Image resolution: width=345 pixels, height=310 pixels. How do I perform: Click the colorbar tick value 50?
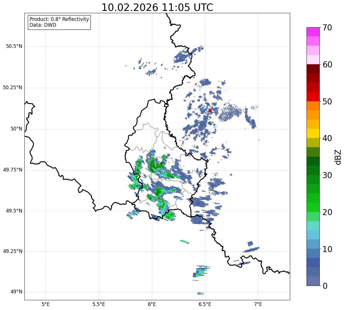(x=327, y=102)
